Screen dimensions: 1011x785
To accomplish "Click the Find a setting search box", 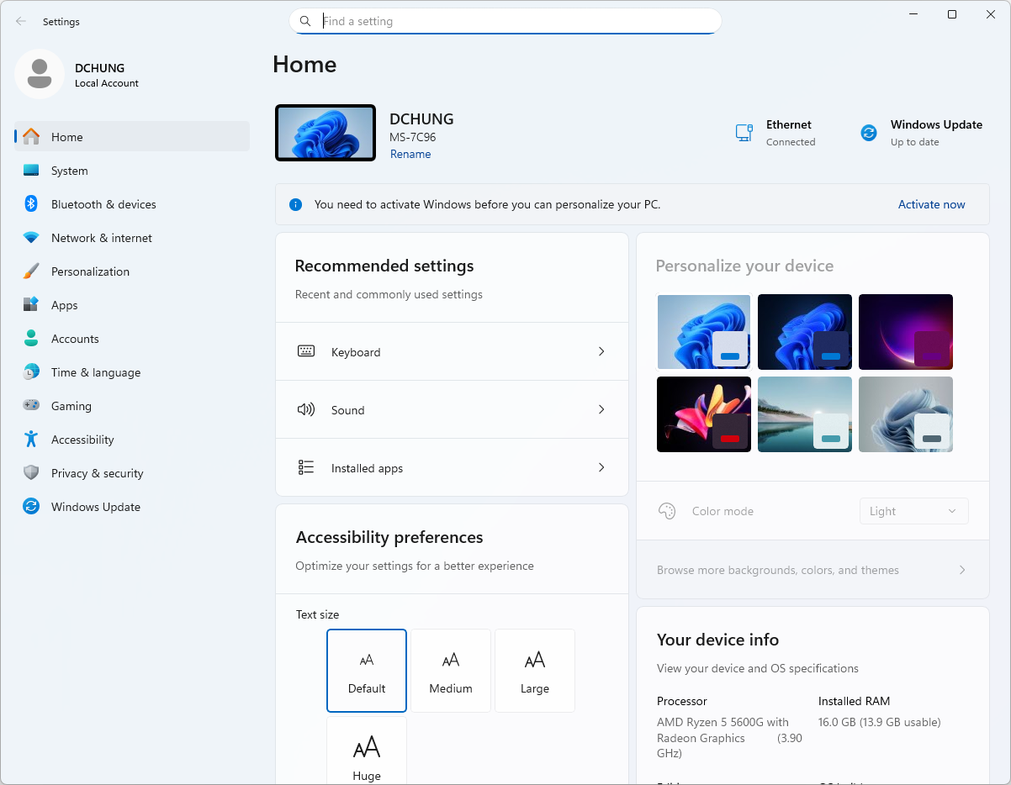I will coord(505,21).
